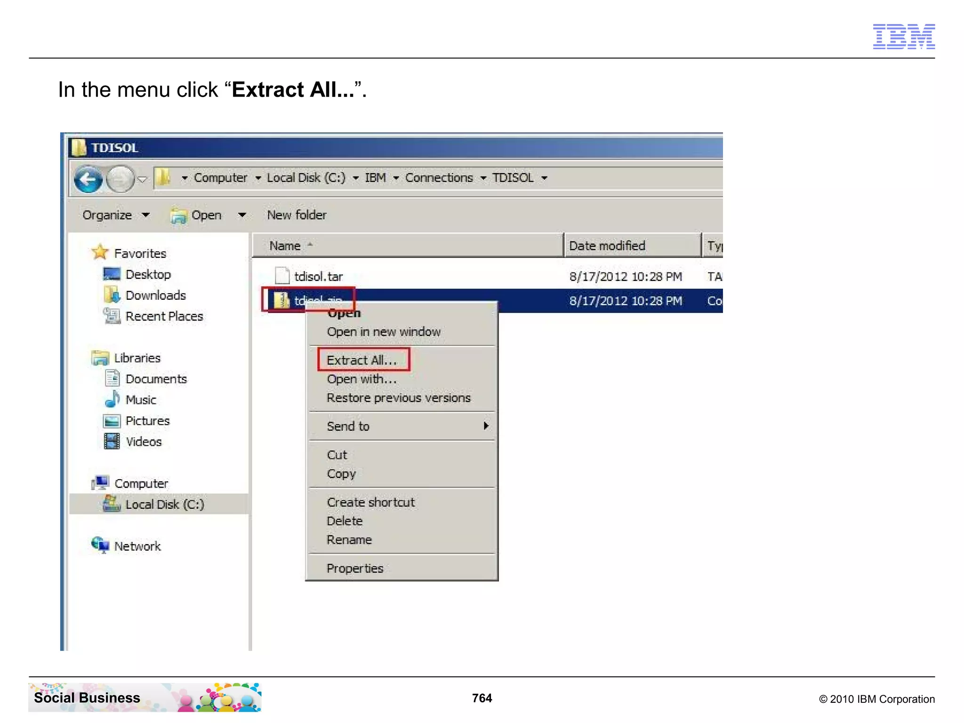Choose Restore previous versions
The height and width of the screenshot is (723, 964).
398,398
